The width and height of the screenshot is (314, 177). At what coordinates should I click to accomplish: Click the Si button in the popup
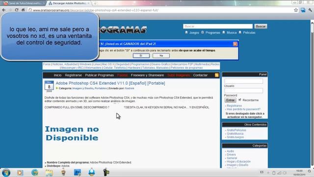pyautogui.click(x=141, y=56)
